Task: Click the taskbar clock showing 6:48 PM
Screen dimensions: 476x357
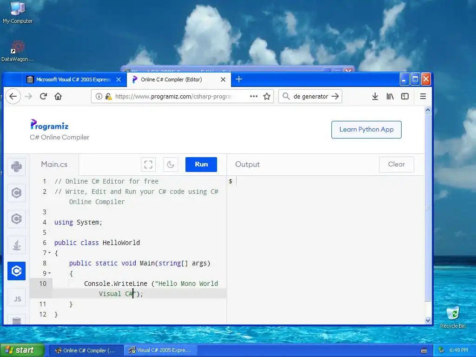Action: click(x=459, y=350)
